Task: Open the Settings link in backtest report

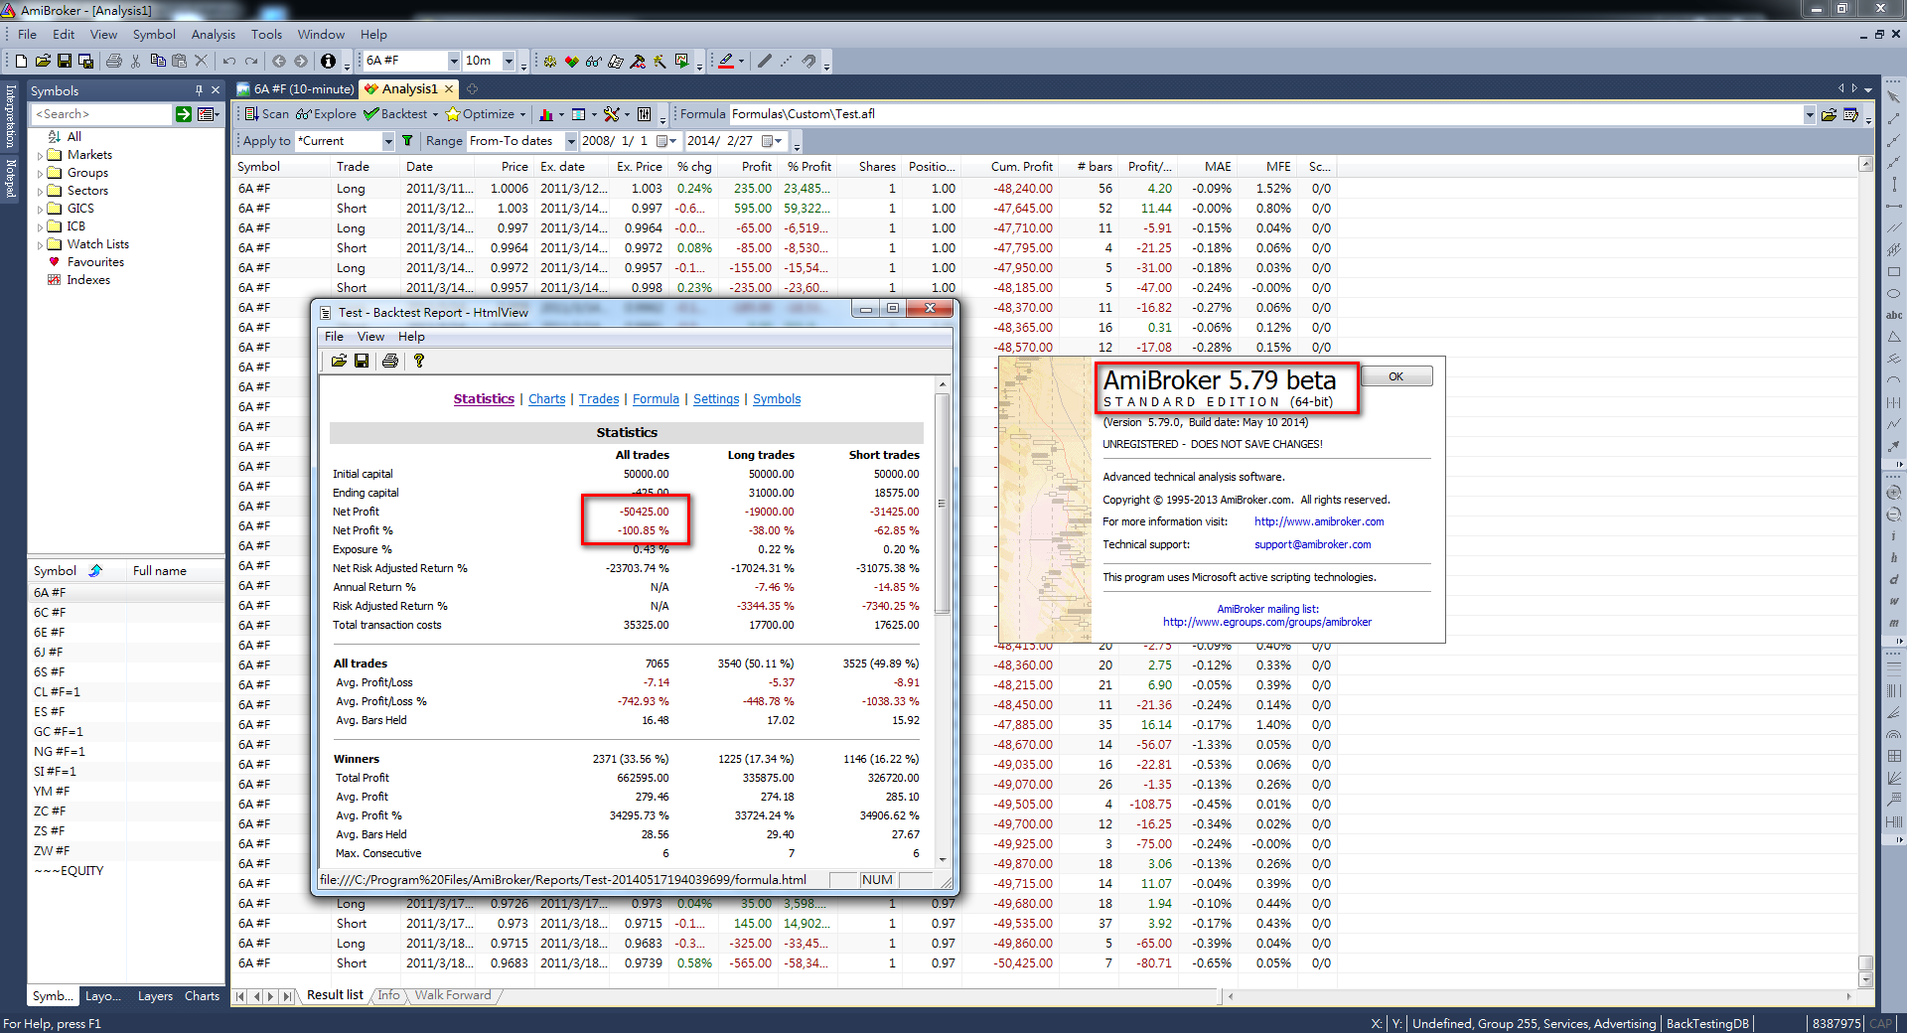Action: pos(716,399)
